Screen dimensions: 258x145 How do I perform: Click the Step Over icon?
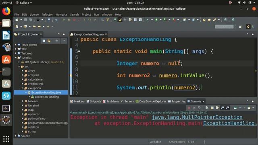point(89,20)
